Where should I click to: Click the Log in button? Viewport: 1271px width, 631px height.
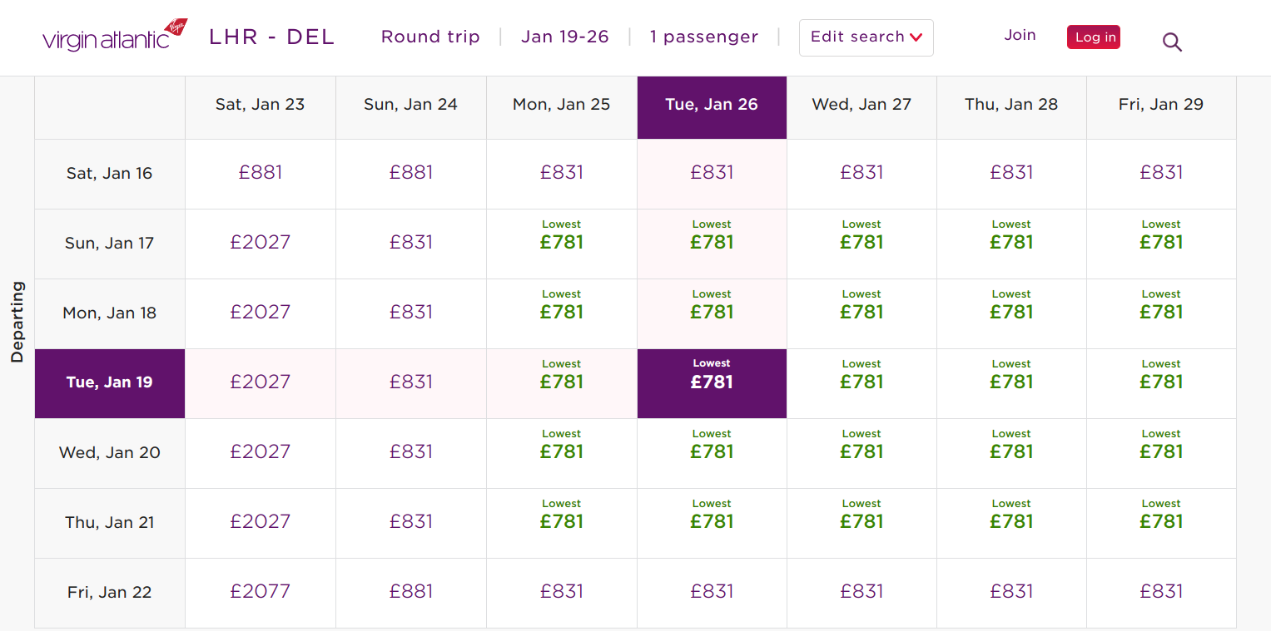[x=1094, y=37]
